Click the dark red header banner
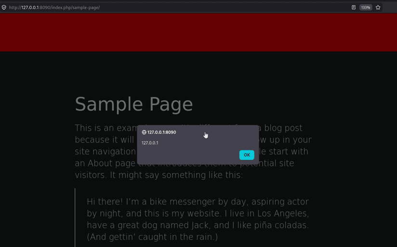Screen dimensions: 397x247 point(198,32)
